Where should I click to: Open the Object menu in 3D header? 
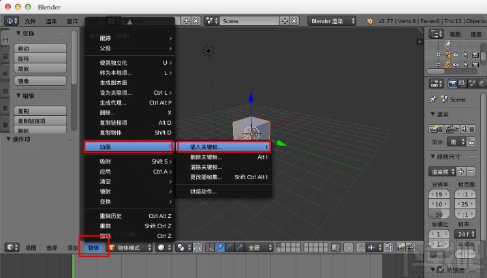point(93,247)
